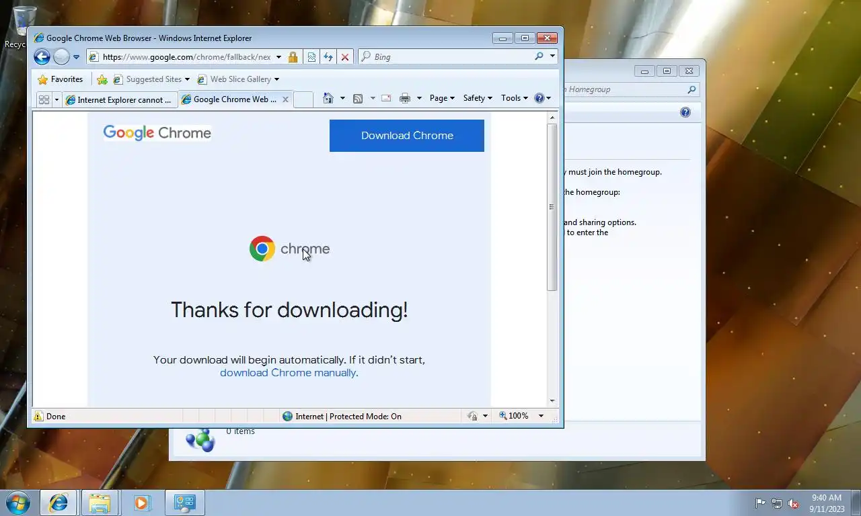Screen dimensions: 861x516
Task: Click the network tray icon
Action: point(777,503)
